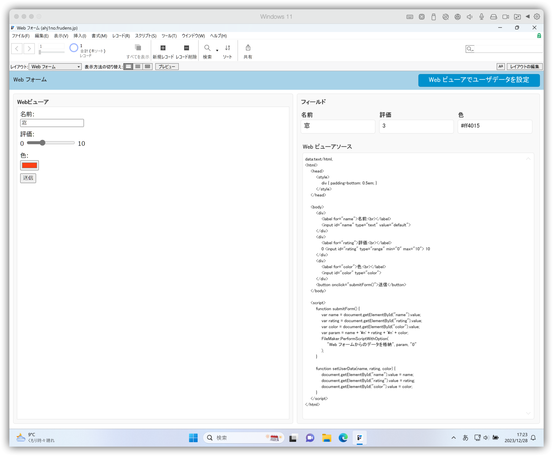Toggle list view display mode

138,66
